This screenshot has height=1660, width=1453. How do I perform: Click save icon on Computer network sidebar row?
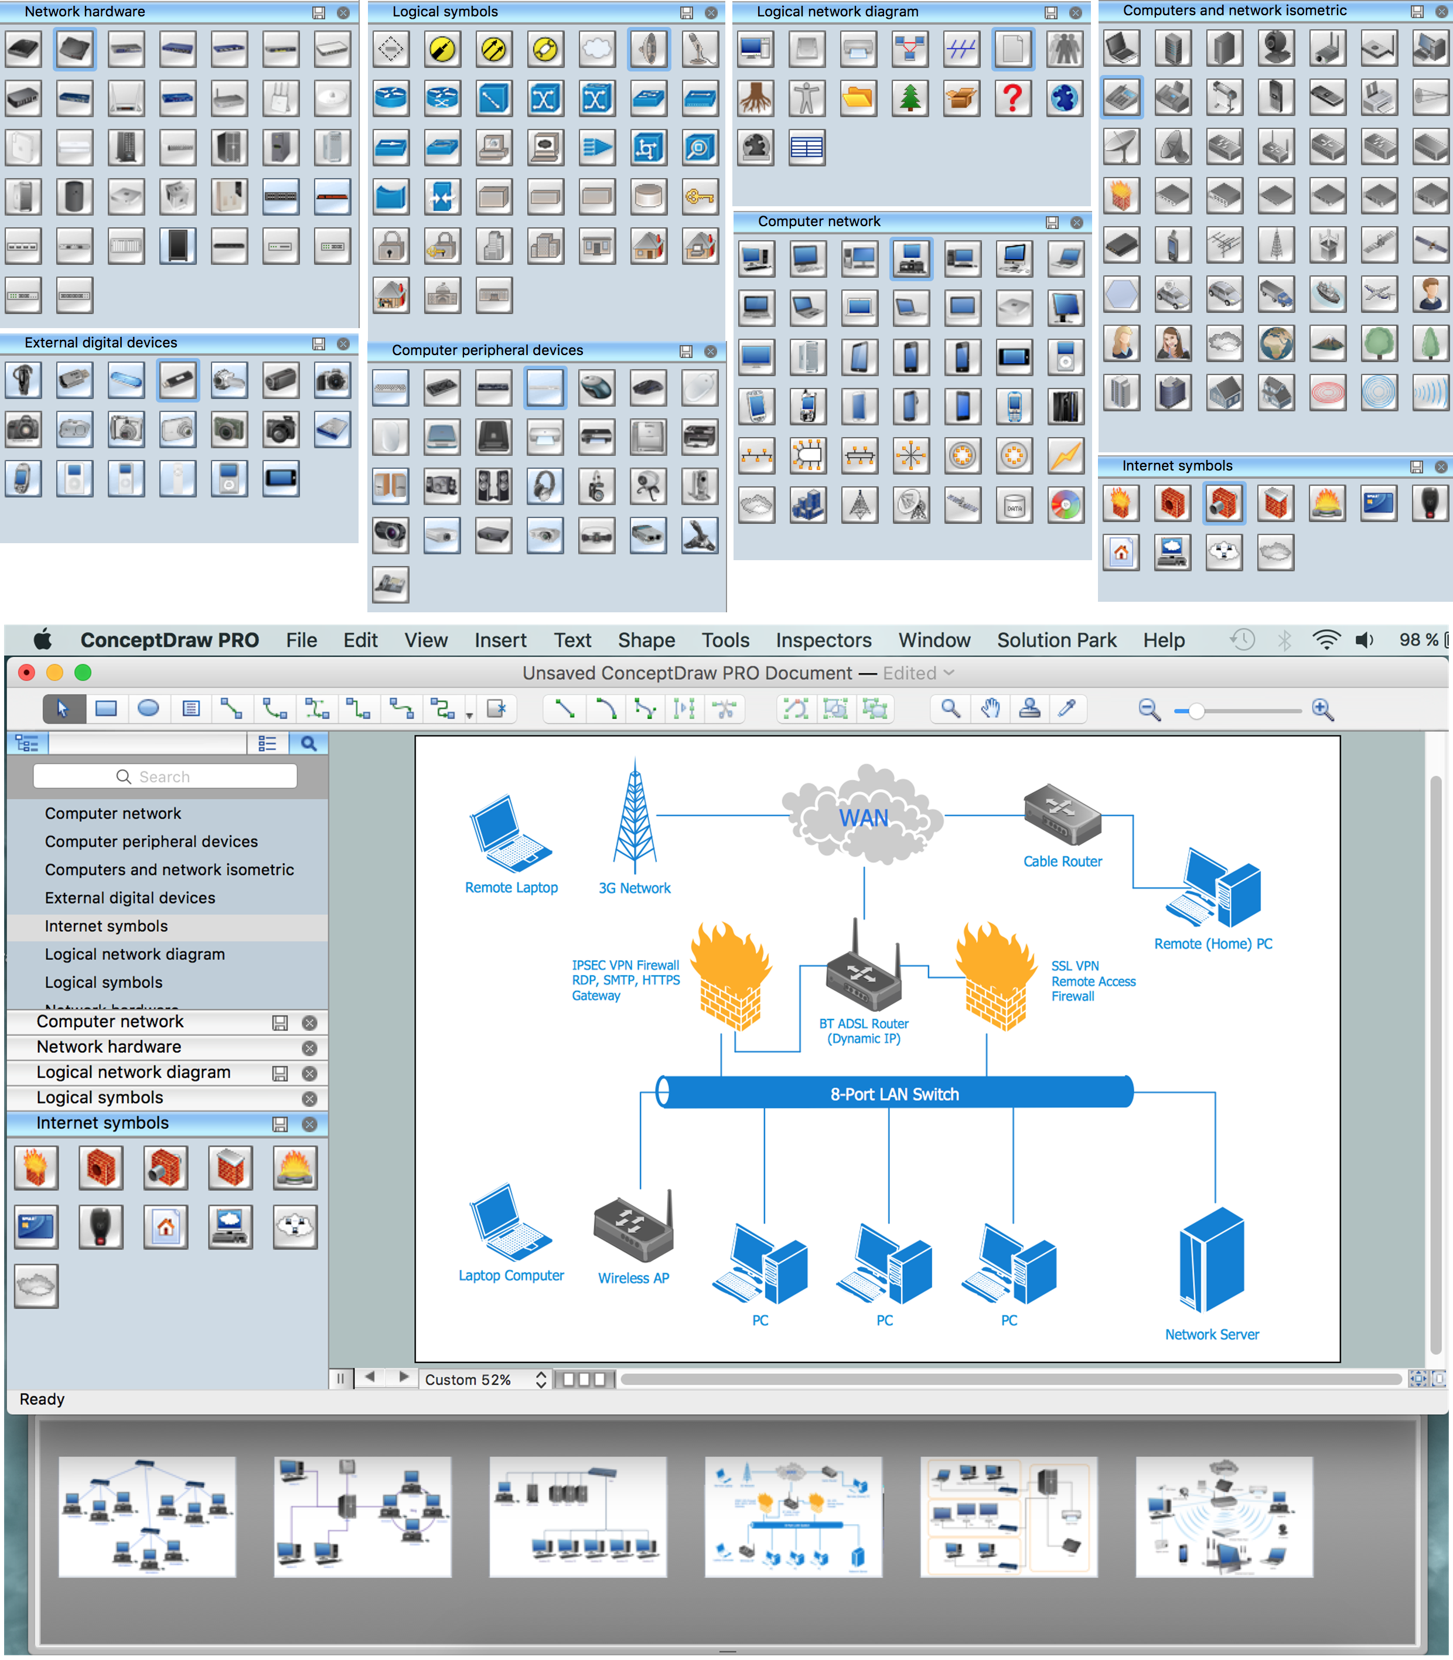279,1022
